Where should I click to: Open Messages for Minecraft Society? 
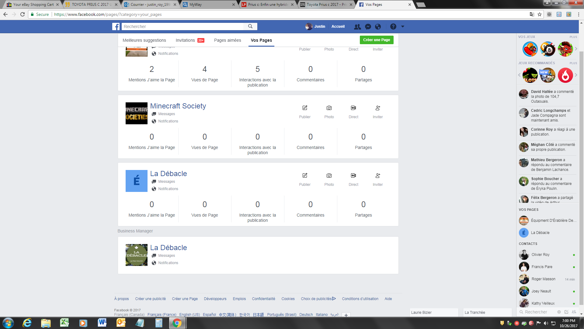(166, 114)
